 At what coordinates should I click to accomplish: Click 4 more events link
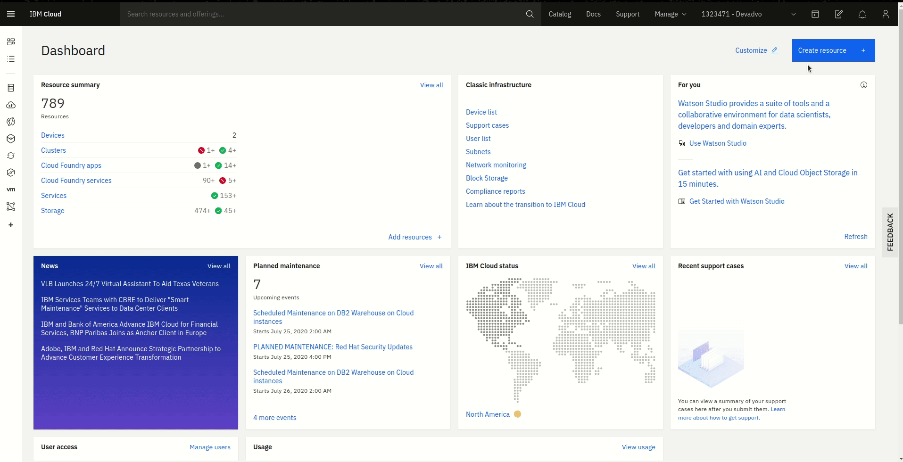(275, 418)
